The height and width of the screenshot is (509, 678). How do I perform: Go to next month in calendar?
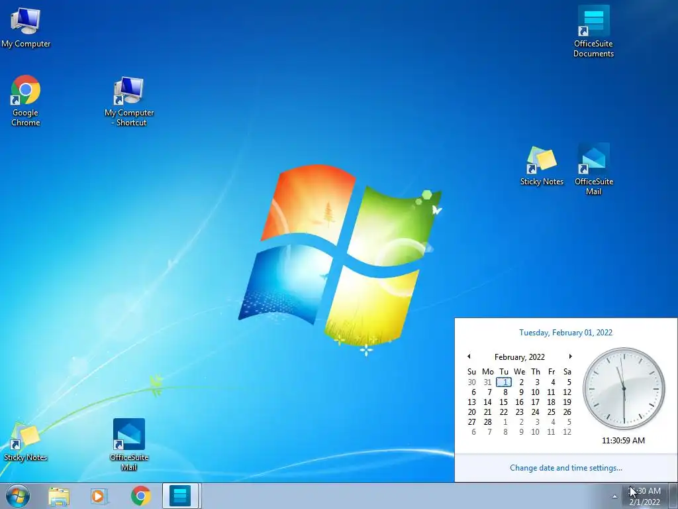tap(570, 356)
